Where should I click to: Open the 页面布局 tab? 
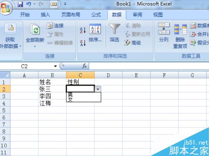71,15
